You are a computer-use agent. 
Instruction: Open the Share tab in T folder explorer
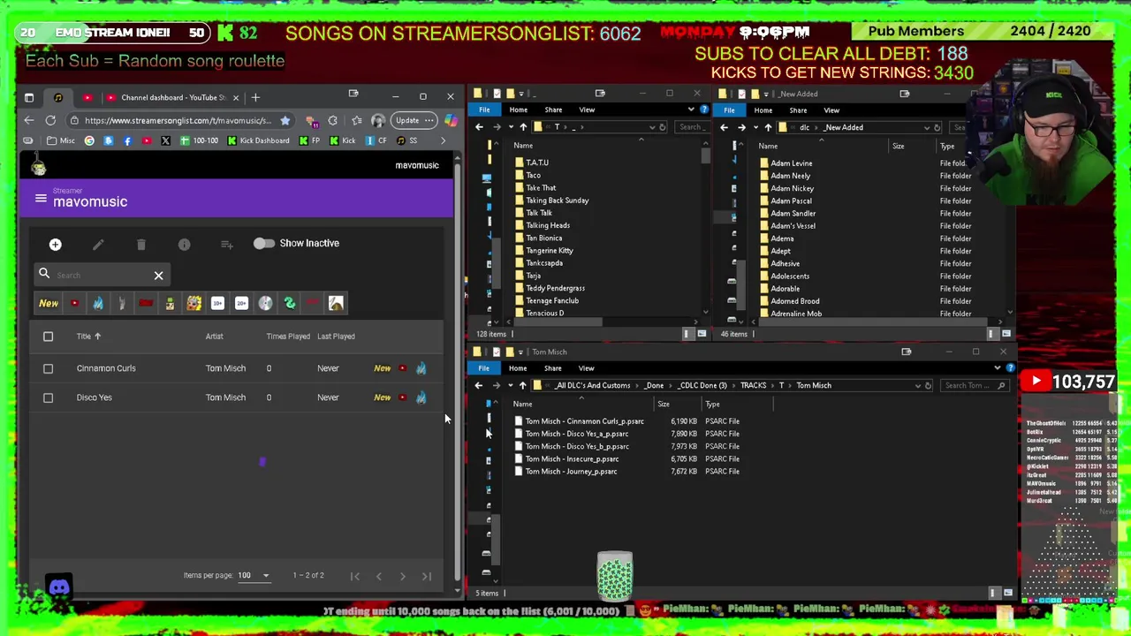pos(553,110)
